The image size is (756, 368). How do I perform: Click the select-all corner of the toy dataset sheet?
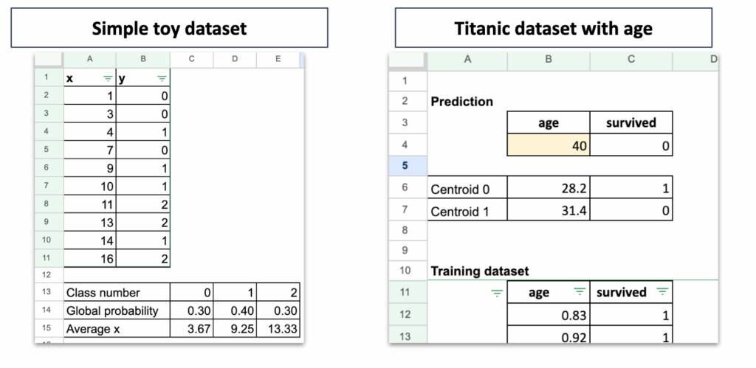coord(49,60)
